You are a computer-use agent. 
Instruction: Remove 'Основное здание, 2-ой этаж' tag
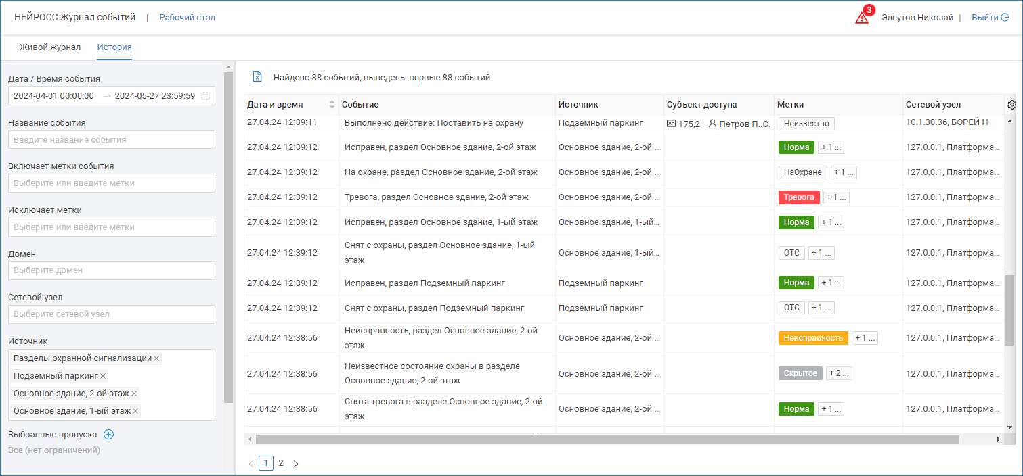pyautogui.click(x=134, y=394)
